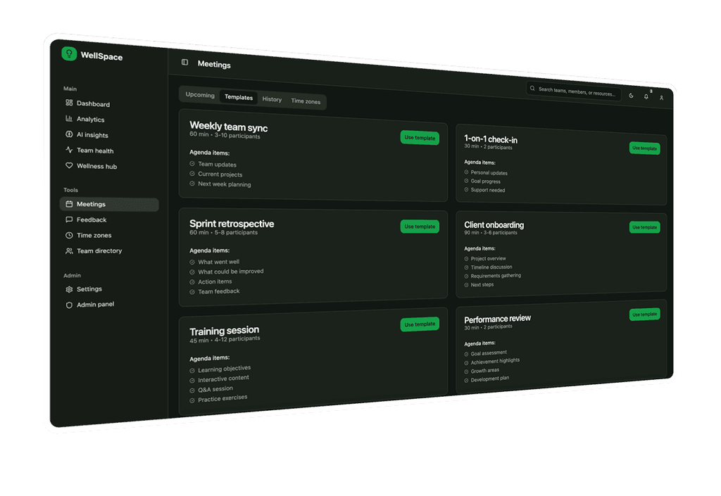This screenshot has height=496, width=721.
Task: Click the Wellness hub heart icon
Action: coord(69,165)
